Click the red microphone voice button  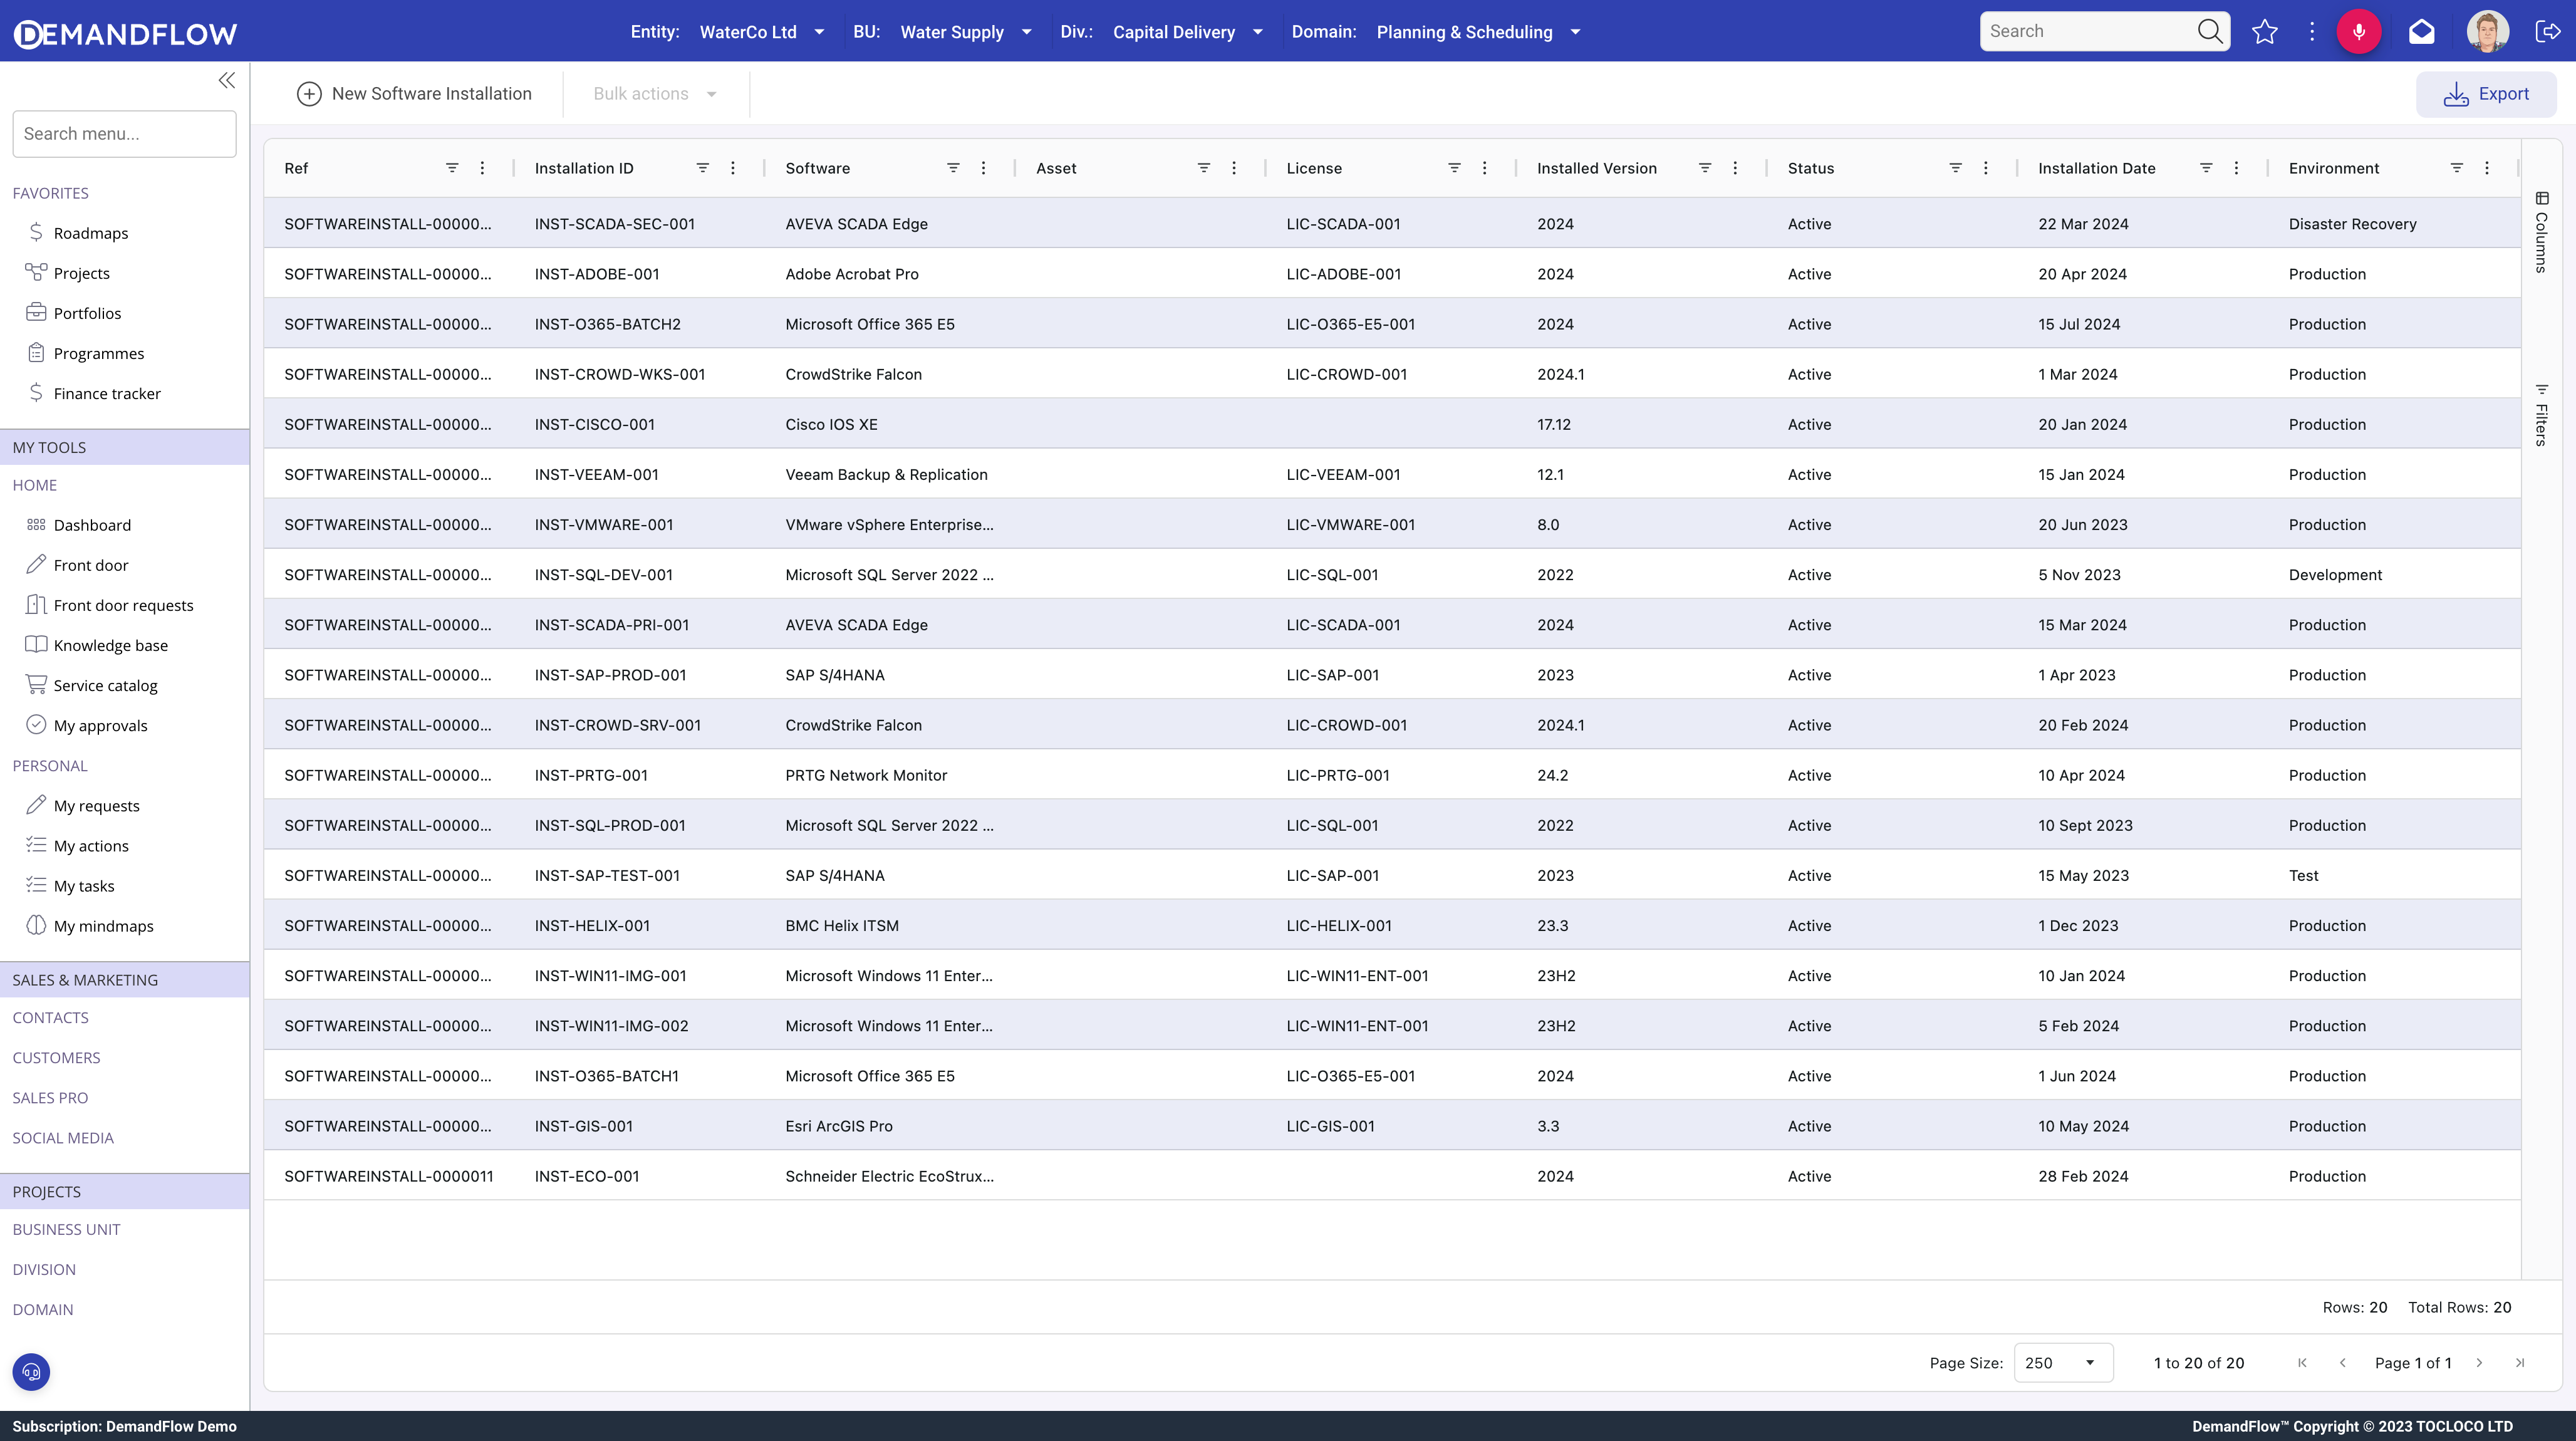pos(2358,32)
